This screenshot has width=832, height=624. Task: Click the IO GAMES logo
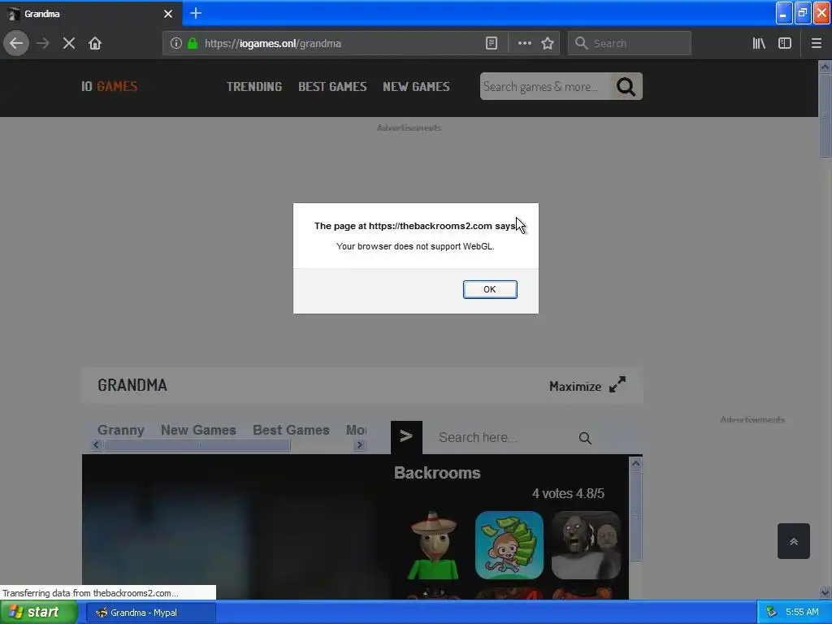110,86
